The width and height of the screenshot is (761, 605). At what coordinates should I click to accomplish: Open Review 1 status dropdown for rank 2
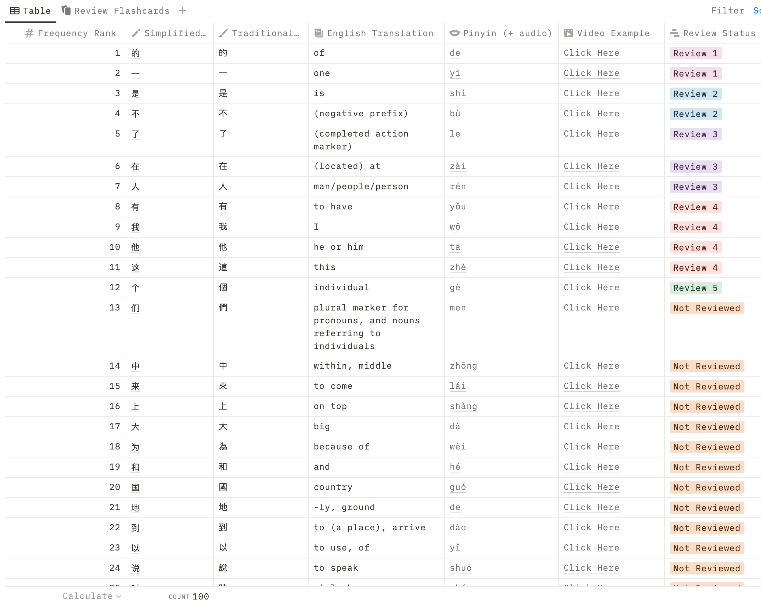click(x=695, y=73)
